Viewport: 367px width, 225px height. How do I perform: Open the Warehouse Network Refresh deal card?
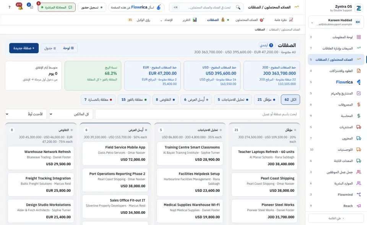pos(41,158)
